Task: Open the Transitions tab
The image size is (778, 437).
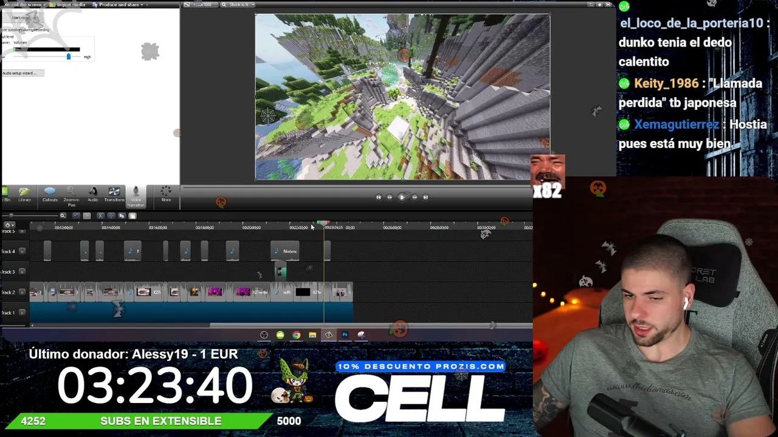Action: [x=114, y=194]
